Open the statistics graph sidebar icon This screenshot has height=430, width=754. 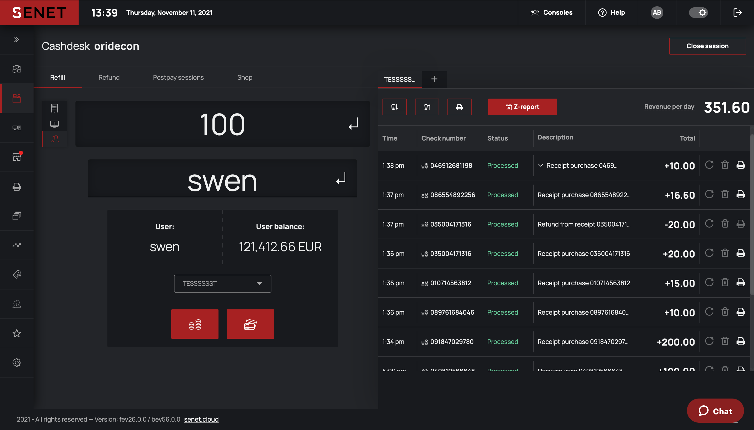[x=17, y=245]
